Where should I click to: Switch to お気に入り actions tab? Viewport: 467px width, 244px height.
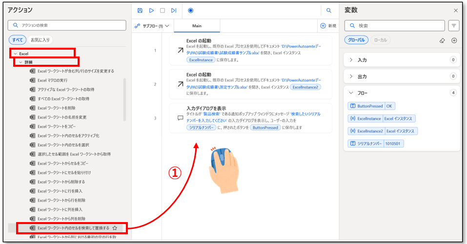click(x=41, y=40)
